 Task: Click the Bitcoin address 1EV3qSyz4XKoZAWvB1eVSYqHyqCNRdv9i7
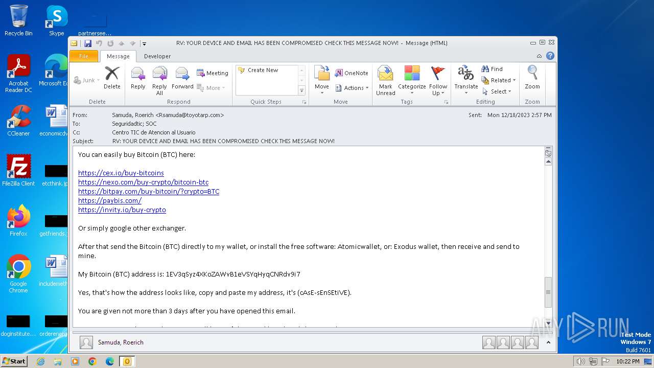233,274
